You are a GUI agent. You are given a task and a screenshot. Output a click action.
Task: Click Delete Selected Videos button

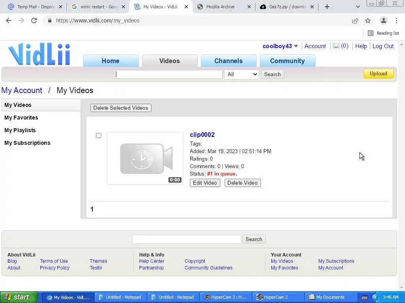(x=121, y=108)
